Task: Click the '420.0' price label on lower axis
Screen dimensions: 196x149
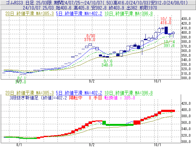Action: [186, 104]
